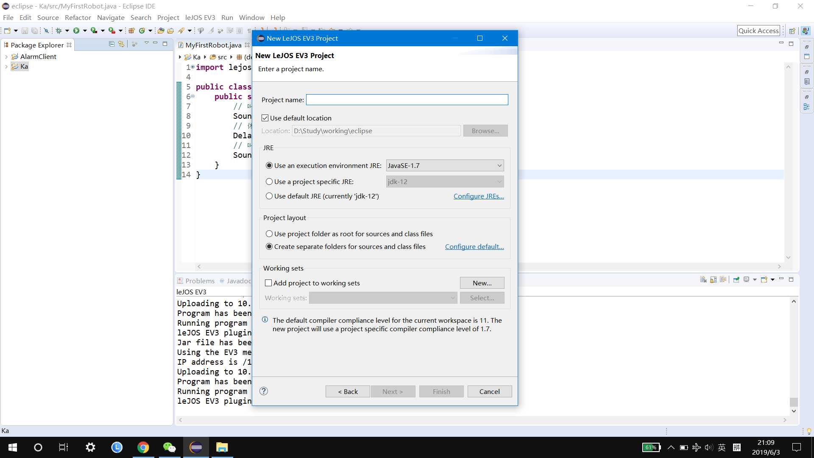
Task: Click the Save toolbar icon
Action: pyautogui.click(x=25, y=31)
